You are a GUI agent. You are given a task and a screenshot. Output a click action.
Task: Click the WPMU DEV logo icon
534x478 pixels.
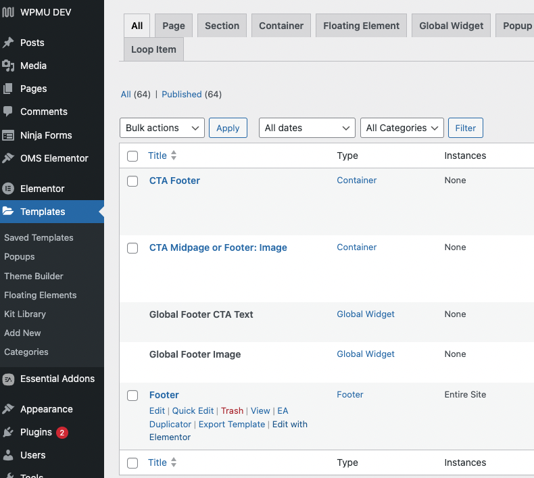click(8, 12)
